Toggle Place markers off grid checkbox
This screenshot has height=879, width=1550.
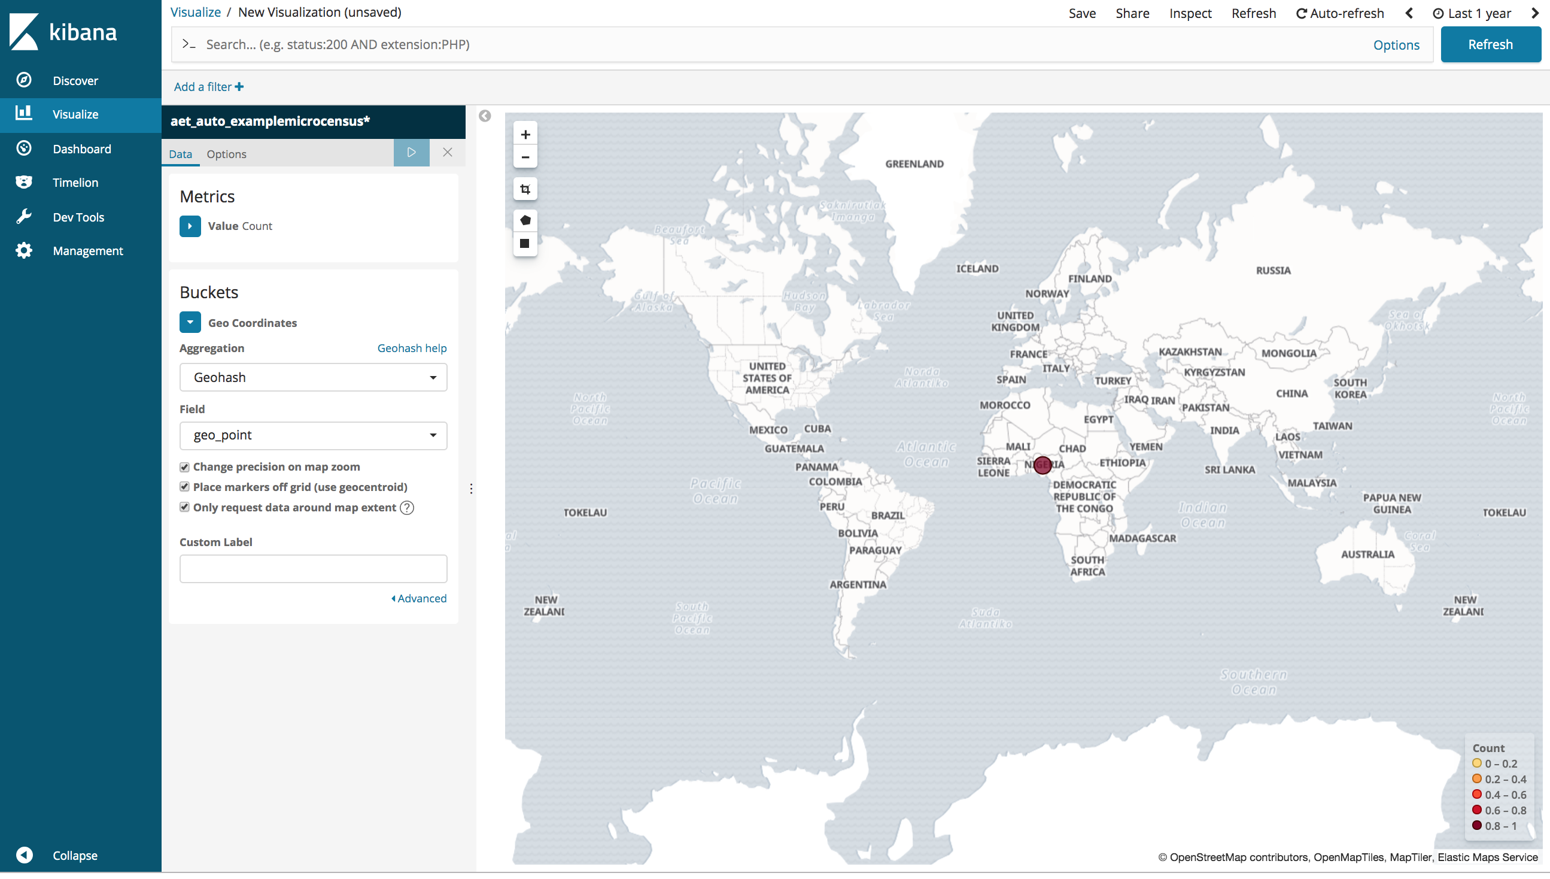[x=186, y=487]
